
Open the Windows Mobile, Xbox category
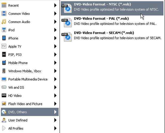[25, 71]
